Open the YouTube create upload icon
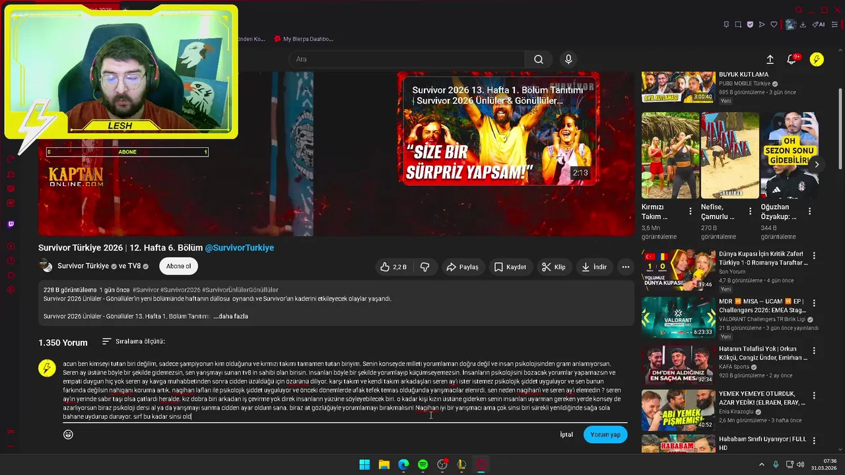The image size is (845, 475). [x=770, y=59]
